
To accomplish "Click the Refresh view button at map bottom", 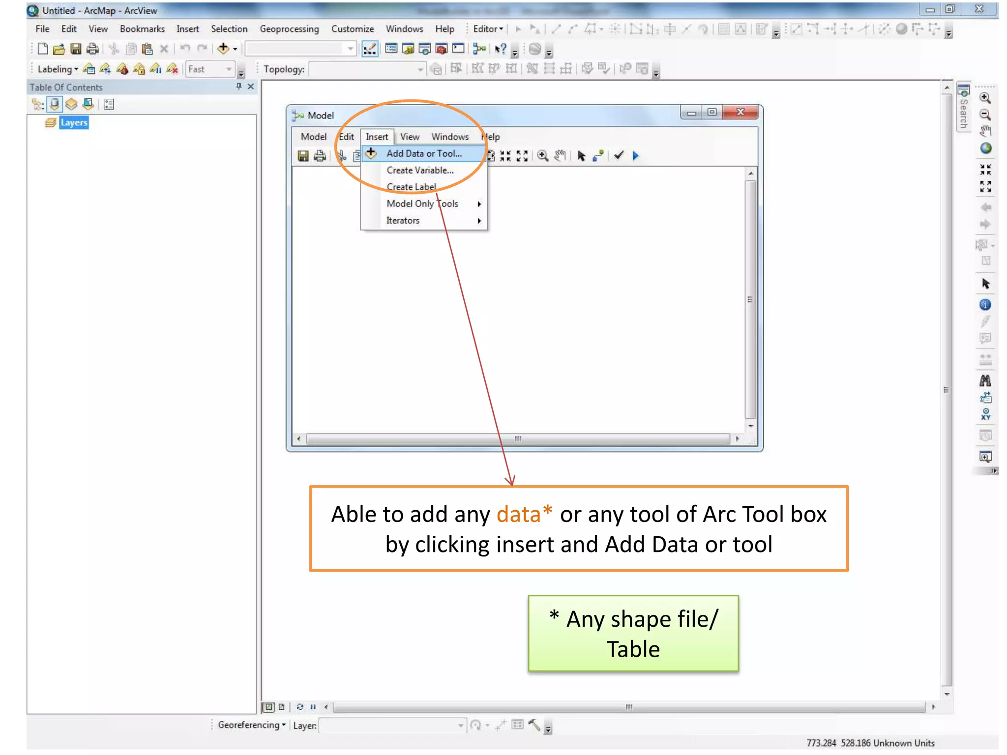I will 299,707.
